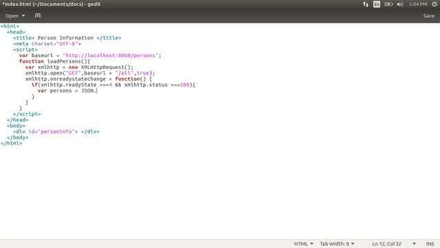Click the new XMLHttpRequest() line
Image resolution: width=440 pixels, height=248 pixels.
click(80, 68)
